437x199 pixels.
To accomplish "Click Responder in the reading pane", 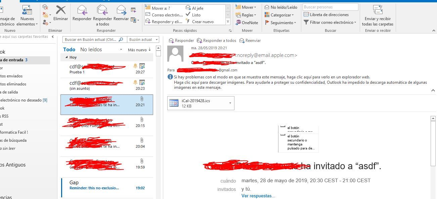I will coord(181,41).
